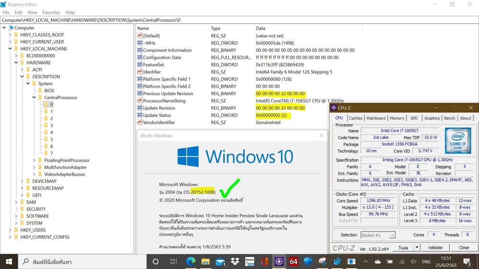Select the BIOS key in tree

click(x=49, y=90)
